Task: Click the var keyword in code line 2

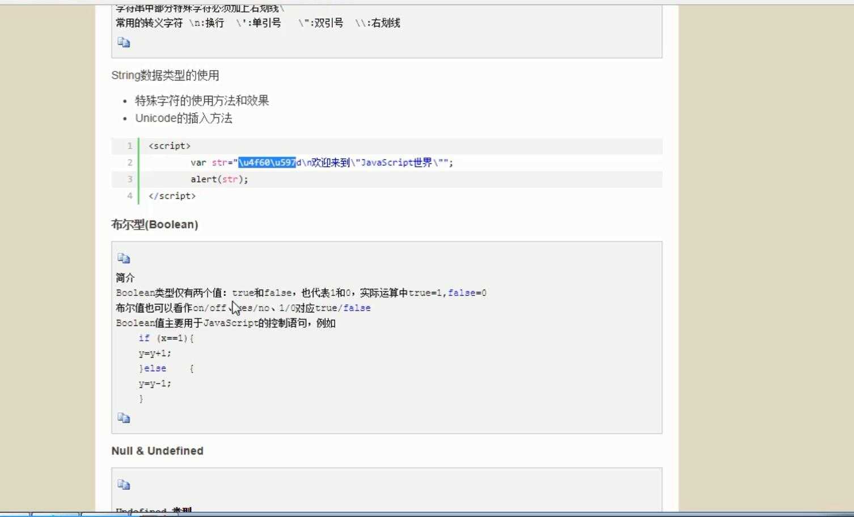Action: point(198,163)
